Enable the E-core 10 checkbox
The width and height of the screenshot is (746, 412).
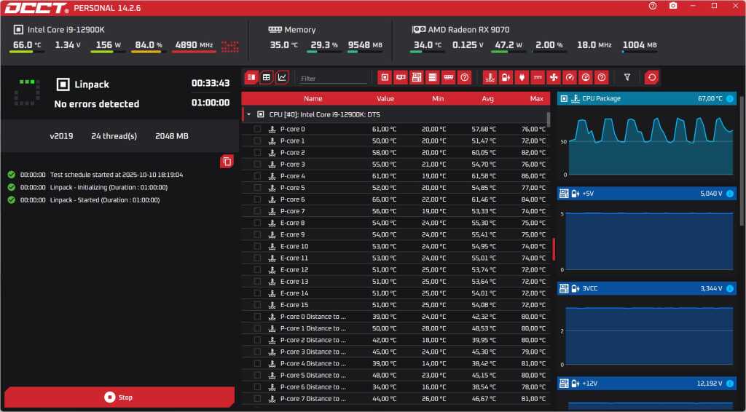257,246
